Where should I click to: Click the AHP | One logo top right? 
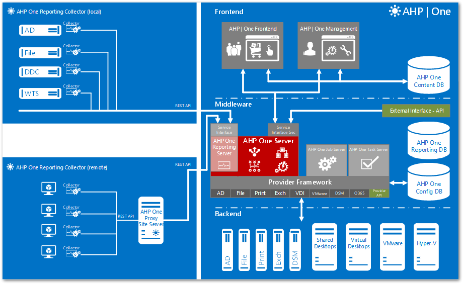pyautogui.click(x=420, y=12)
